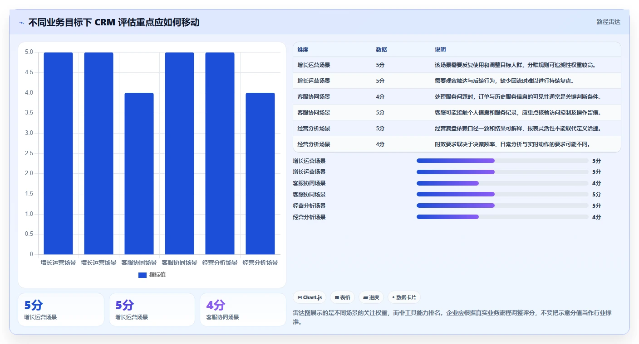Click the lightning icon beside the page title

pos(21,23)
